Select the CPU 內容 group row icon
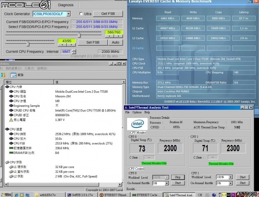The height and width of the screenshot is (197, 259). [7, 87]
